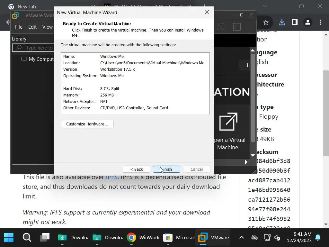
Task: Click Chrome back arrow
Action: click(x=8, y=22)
